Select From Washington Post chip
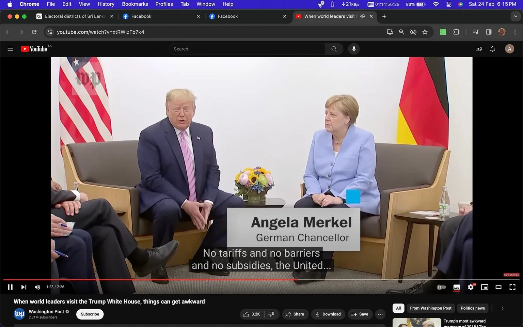The image size is (523, 327). coord(431,308)
